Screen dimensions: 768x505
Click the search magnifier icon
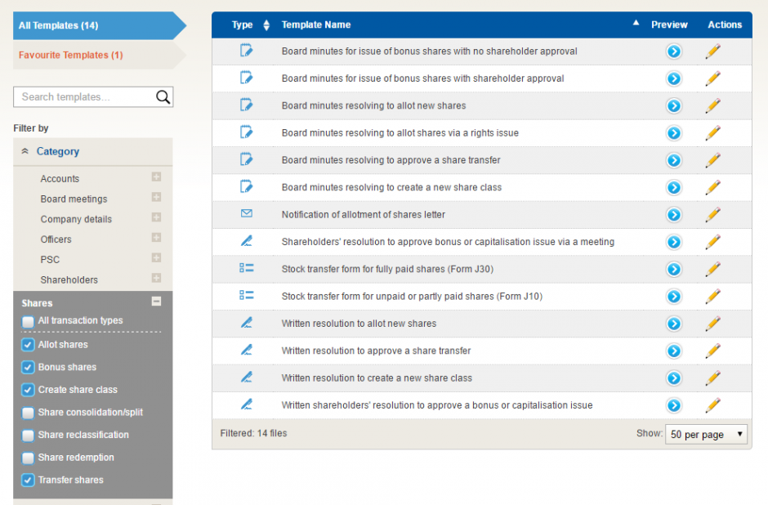(163, 97)
